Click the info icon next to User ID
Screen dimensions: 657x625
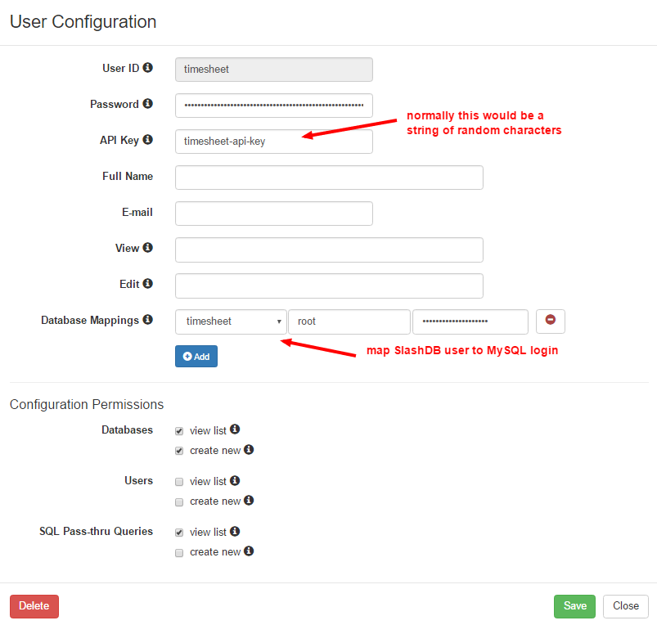(x=147, y=67)
